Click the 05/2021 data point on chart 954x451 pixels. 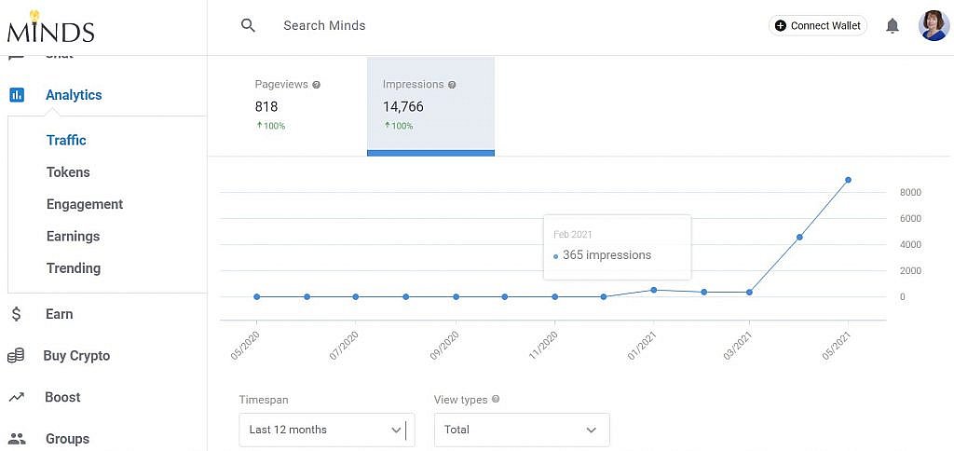tap(848, 180)
